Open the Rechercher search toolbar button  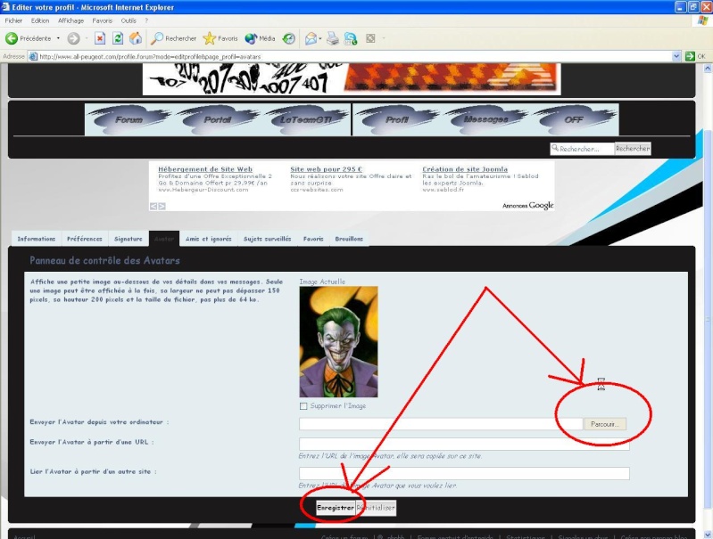pyautogui.click(x=174, y=38)
